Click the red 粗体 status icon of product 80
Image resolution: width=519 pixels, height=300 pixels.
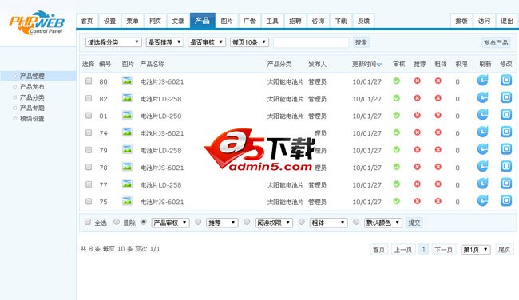tap(438, 81)
